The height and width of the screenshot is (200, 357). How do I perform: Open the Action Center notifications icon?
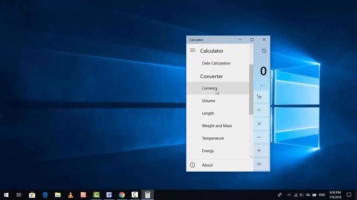(x=349, y=195)
